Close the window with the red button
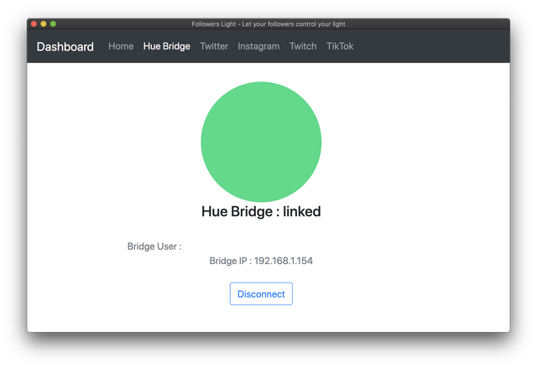Screen dimensions: 537x368 tap(34, 23)
